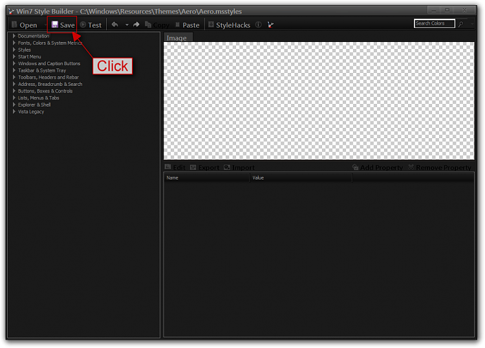The image size is (485, 348).
Task: Expand Fonts, Colors & System Metrics node
Action: pyautogui.click(x=14, y=43)
